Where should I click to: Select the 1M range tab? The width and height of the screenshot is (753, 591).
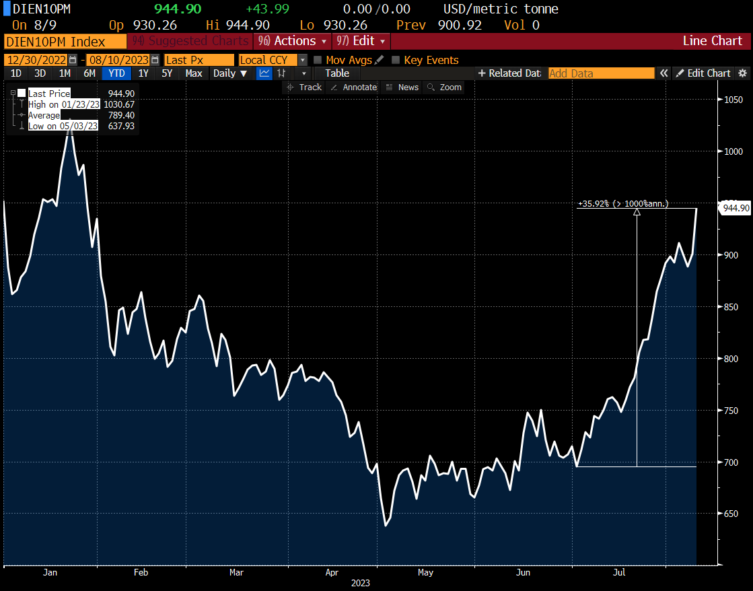[x=65, y=73]
